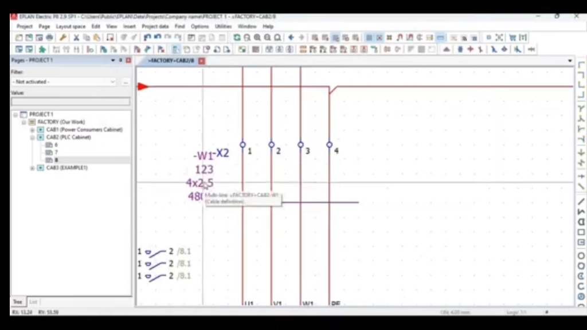The image size is (587, 330).
Task: Click the red interruption point arrow
Action: [x=143, y=87]
